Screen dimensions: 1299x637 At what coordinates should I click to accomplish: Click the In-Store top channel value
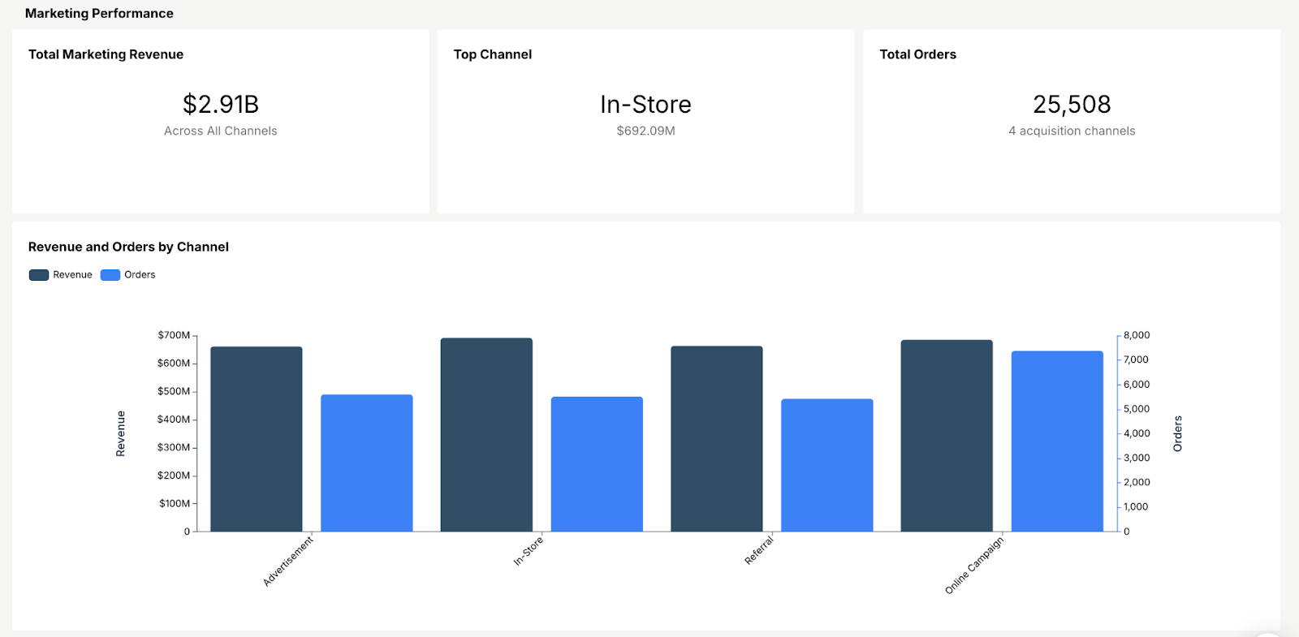645,105
